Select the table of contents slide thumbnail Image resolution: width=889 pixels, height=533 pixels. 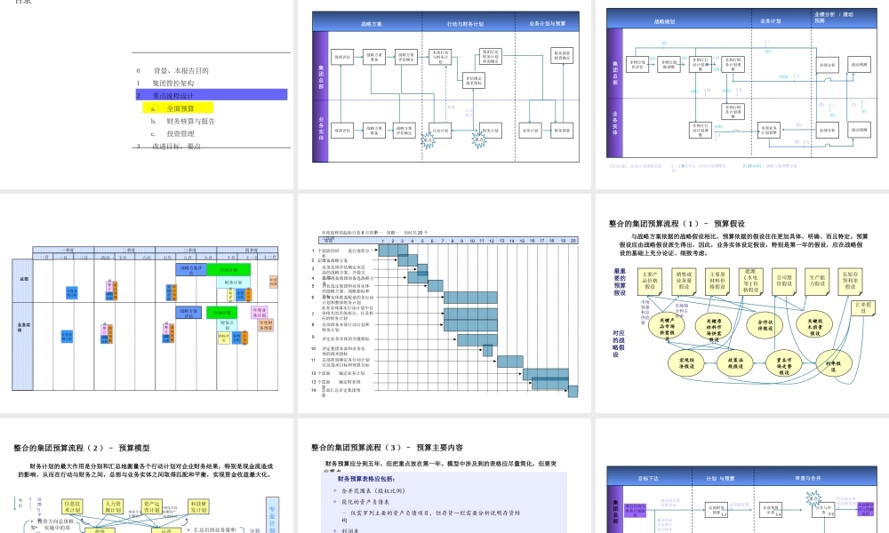point(147,94)
